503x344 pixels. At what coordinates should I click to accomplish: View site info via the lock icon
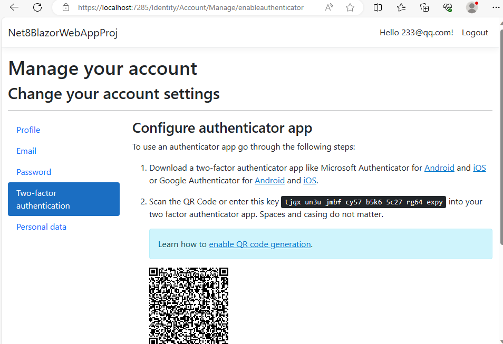point(66,7)
